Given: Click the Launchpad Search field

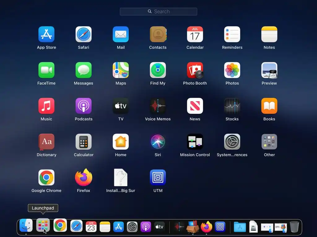Looking at the screenshot, I should [158, 11].
